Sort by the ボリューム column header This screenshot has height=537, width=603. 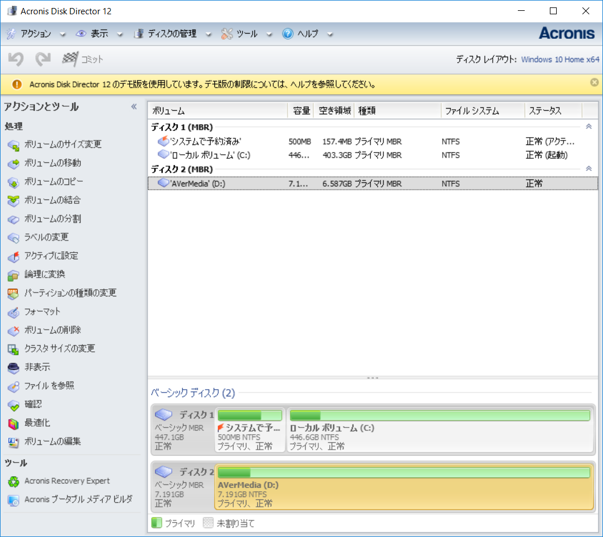pyautogui.click(x=218, y=111)
